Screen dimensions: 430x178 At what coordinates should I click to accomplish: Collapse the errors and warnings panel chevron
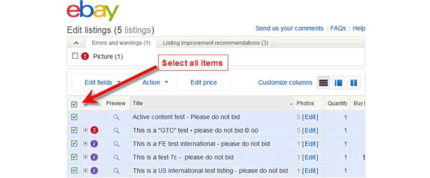76,43
